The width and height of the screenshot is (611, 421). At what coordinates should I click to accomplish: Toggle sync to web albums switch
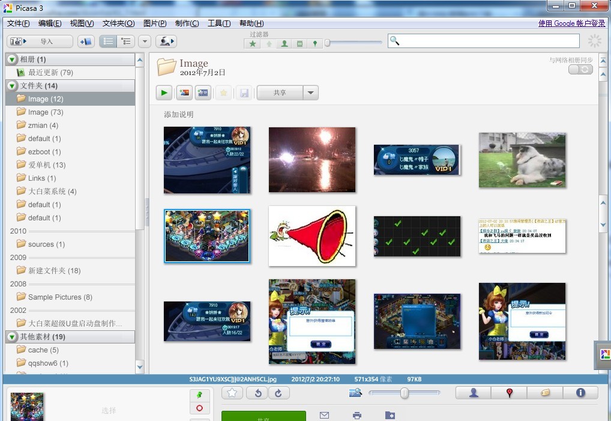click(x=580, y=70)
